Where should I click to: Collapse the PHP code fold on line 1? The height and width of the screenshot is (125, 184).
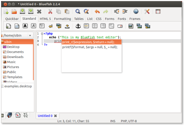pos(42,34)
